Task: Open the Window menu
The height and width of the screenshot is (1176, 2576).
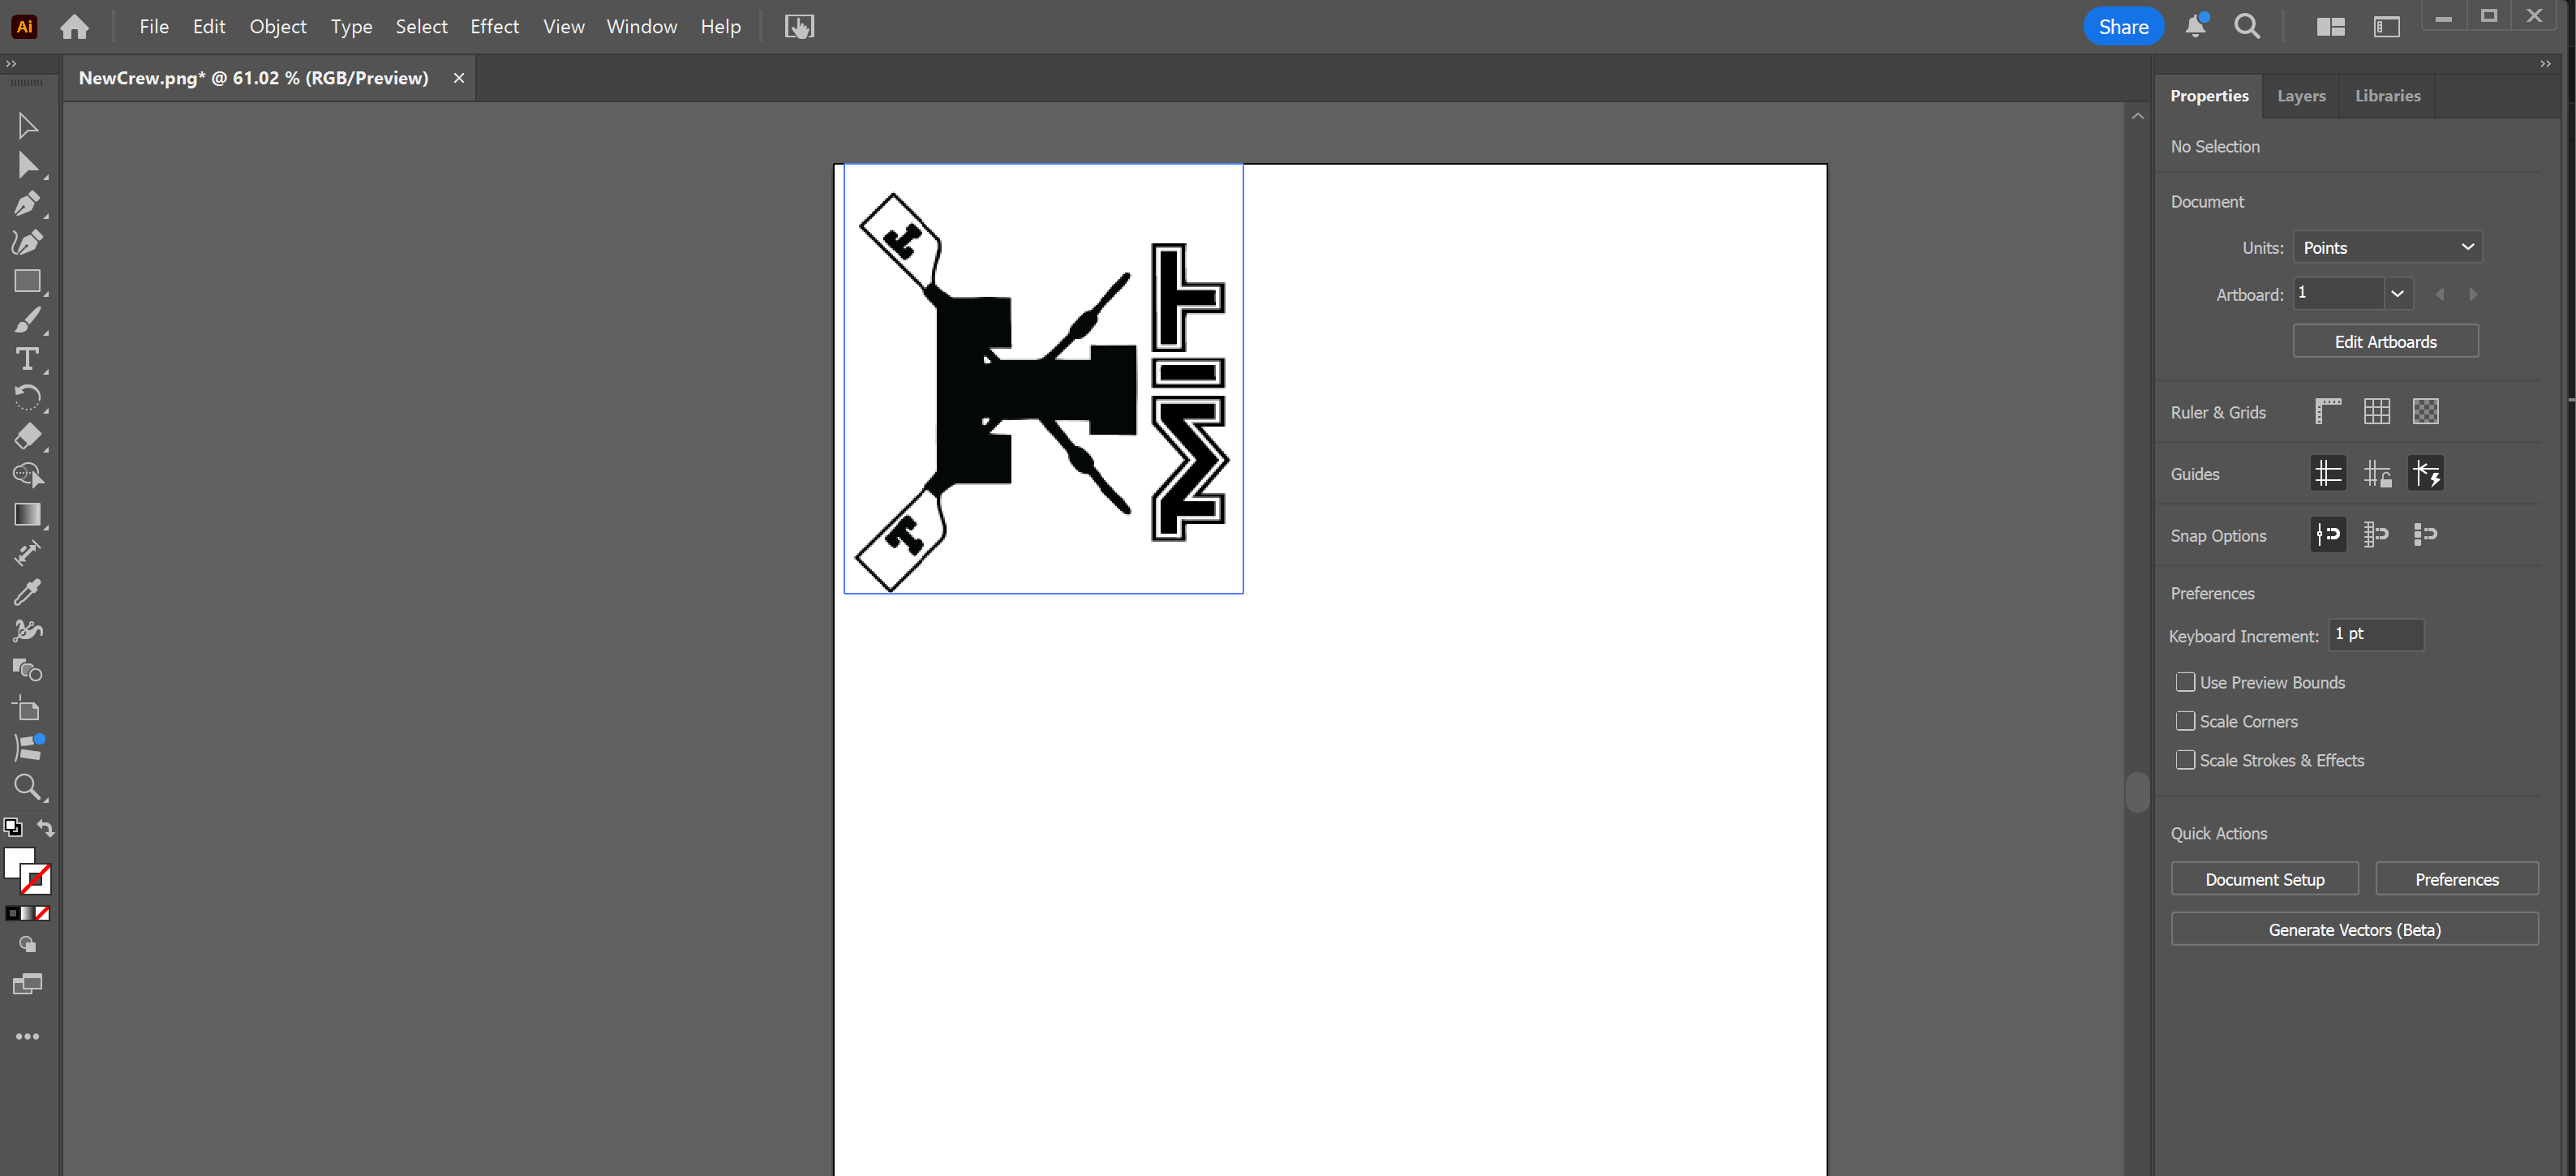Action: [641, 26]
